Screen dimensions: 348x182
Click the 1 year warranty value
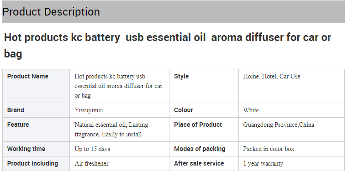click(263, 164)
